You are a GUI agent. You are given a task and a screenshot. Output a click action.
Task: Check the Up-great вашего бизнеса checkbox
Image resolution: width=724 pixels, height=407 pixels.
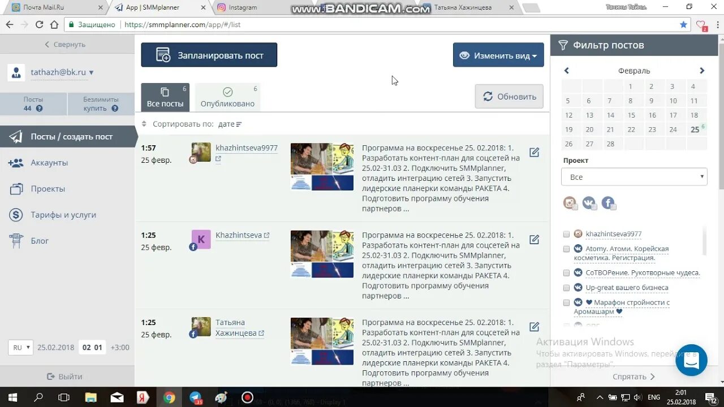[566, 287]
